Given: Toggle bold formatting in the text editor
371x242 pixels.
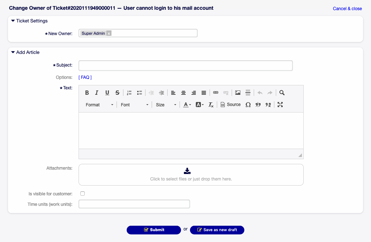Looking at the screenshot, I should 87,93.
